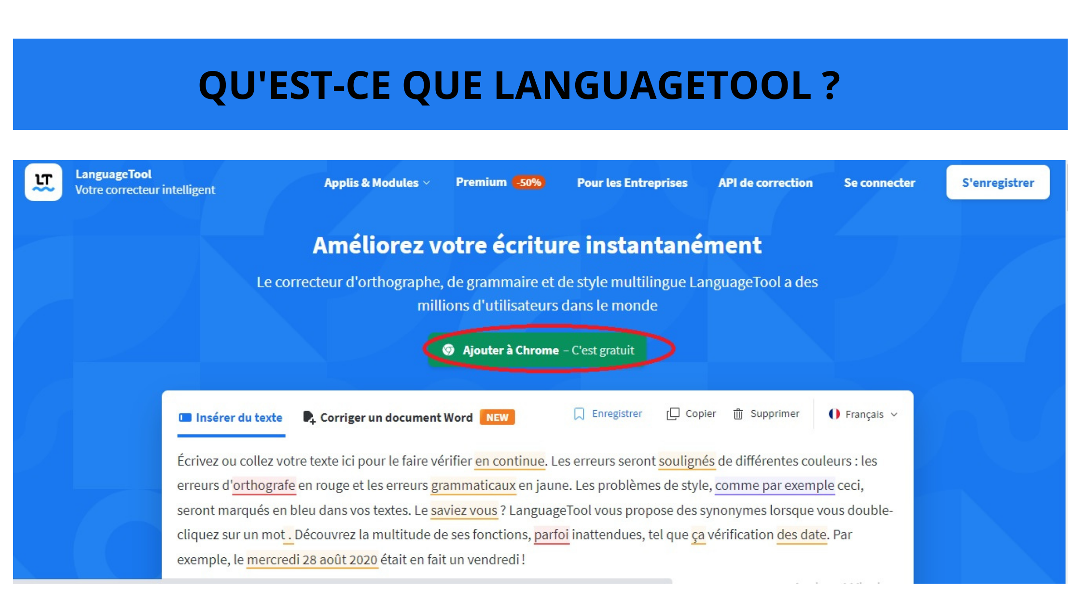
Task: Click the underlined phrase saviez vous
Action: pyautogui.click(x=464, y=510)
